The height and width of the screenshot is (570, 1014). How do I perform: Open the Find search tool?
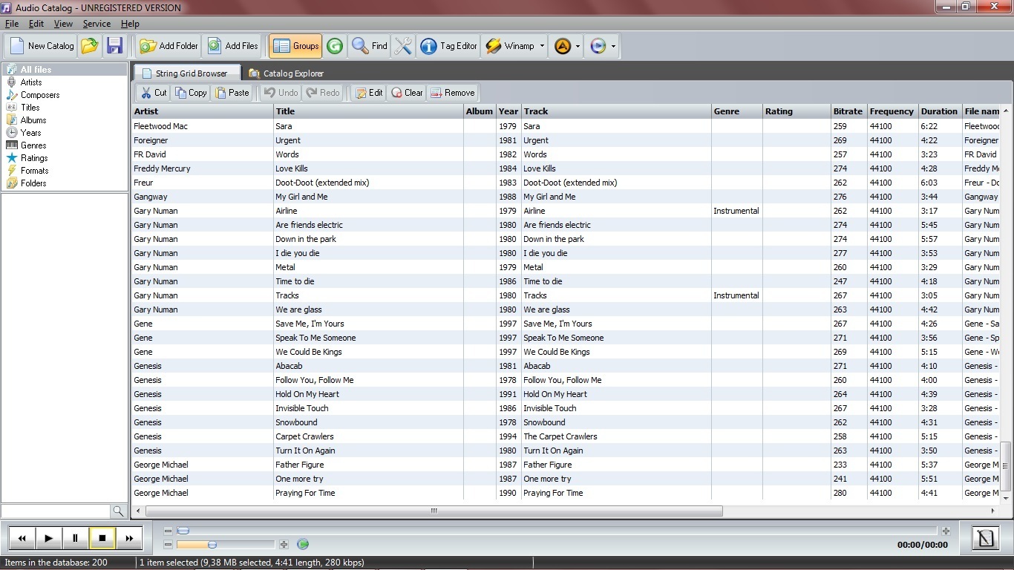click(369, 46)
